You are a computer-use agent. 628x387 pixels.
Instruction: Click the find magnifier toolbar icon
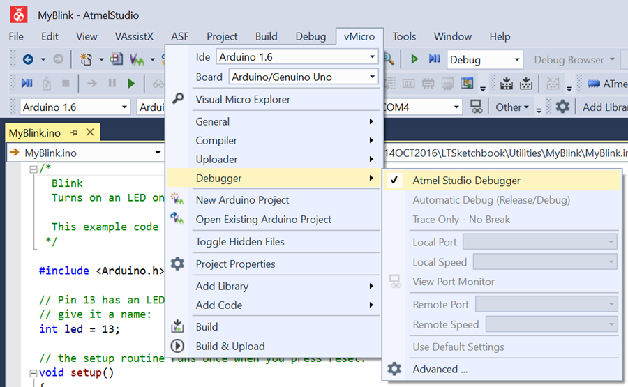(x=388, y=59)
